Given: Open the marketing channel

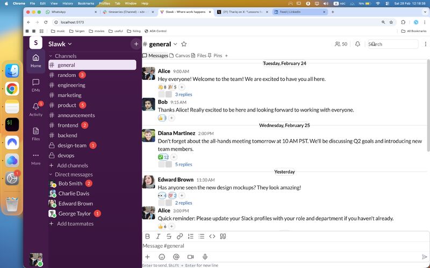Looking at the screenshot, I should coord(92,95).
